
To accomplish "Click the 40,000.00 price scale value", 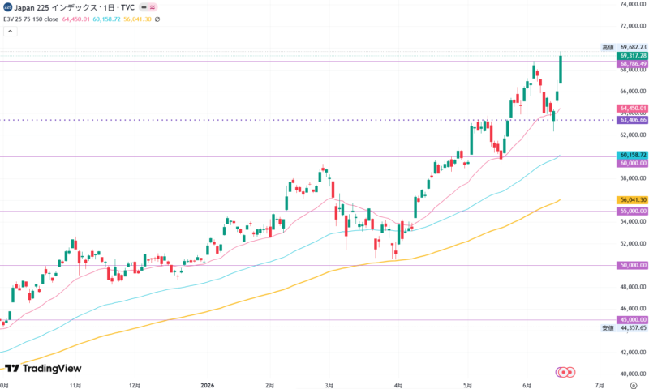I will [x=633, y=374].
